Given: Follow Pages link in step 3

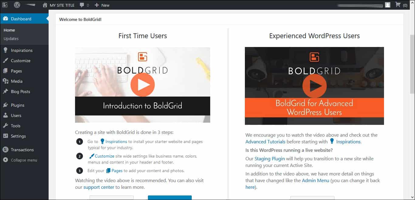Looking at the screenshot, I should coord(117,171).
